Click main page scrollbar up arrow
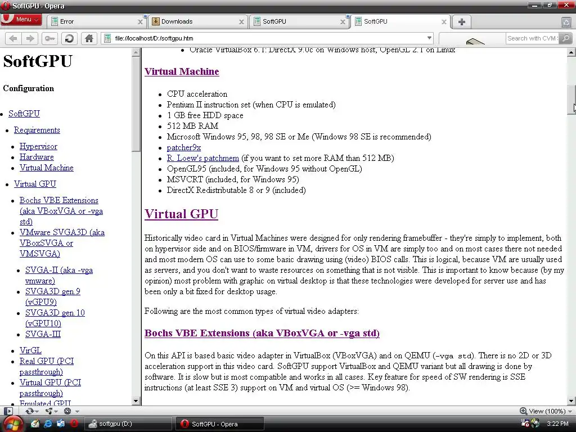576x432 pixels. (571, 52)
